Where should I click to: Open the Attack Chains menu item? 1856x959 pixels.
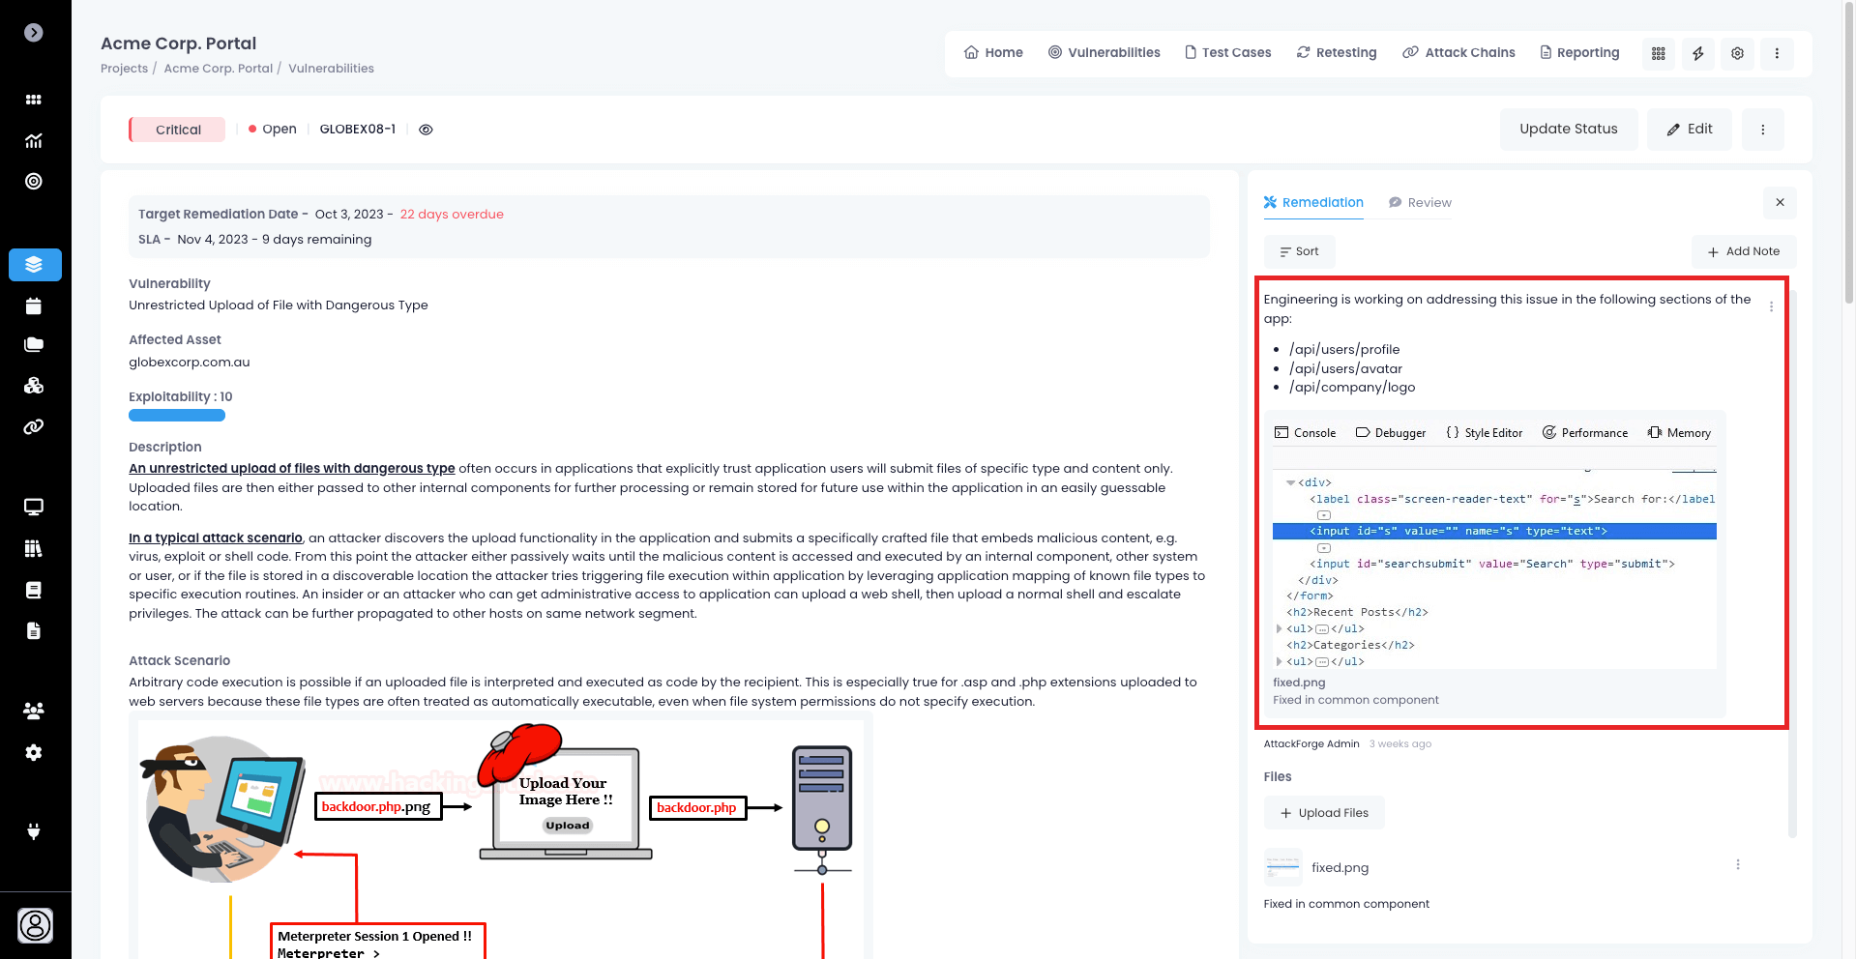1458,53
